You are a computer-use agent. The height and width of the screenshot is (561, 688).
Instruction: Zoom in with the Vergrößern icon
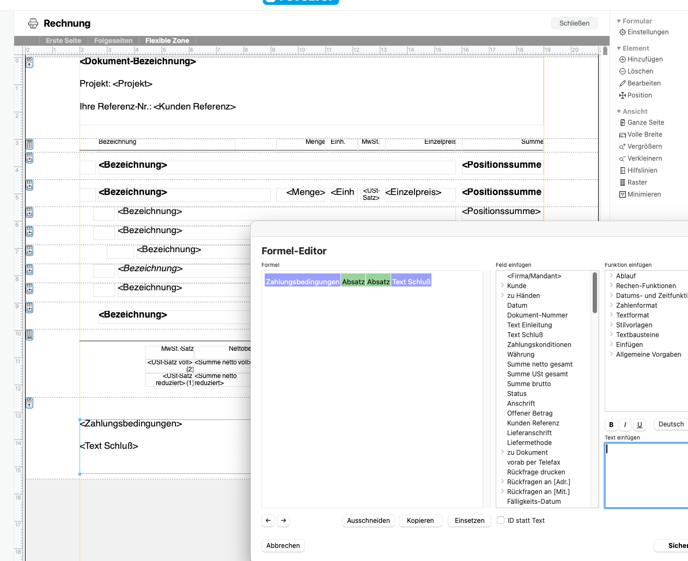[x=623, y=147]
